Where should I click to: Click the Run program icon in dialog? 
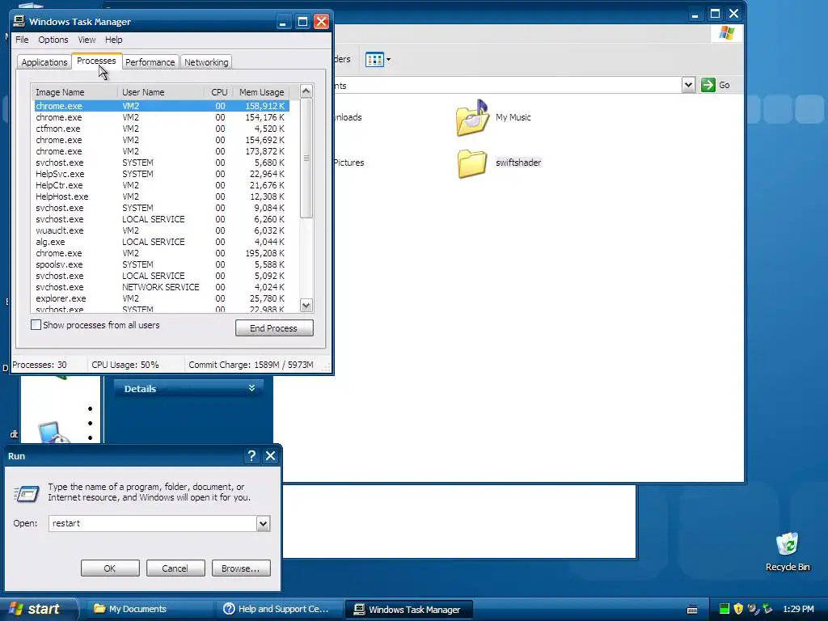[x=26, y=494]
